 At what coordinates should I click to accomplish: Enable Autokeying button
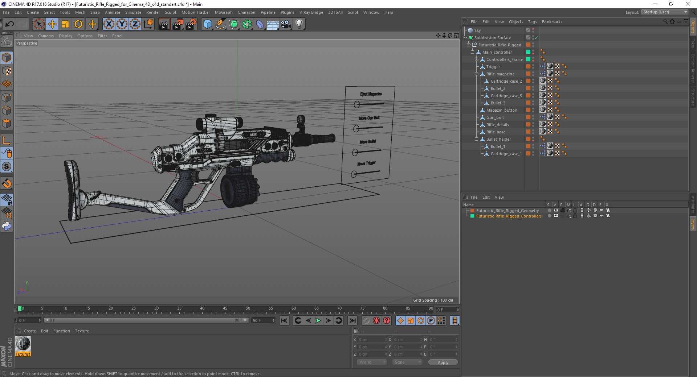(x=376, y=320)
